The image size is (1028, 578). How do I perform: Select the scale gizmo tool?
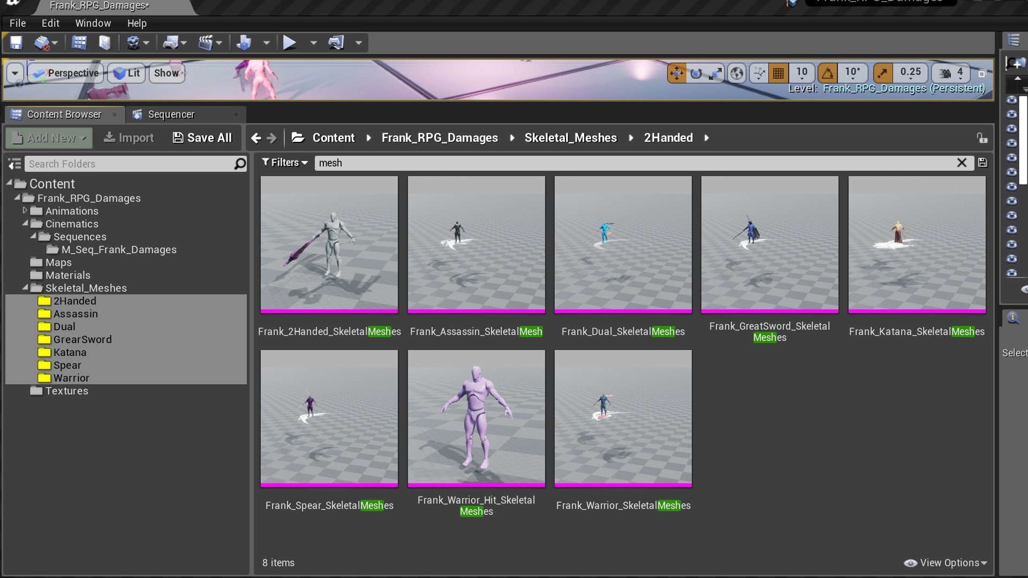715,73
